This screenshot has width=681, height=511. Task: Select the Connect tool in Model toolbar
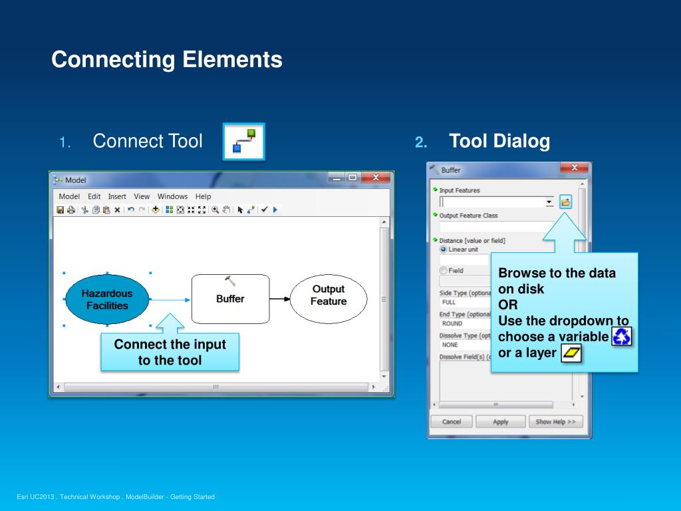251,210
